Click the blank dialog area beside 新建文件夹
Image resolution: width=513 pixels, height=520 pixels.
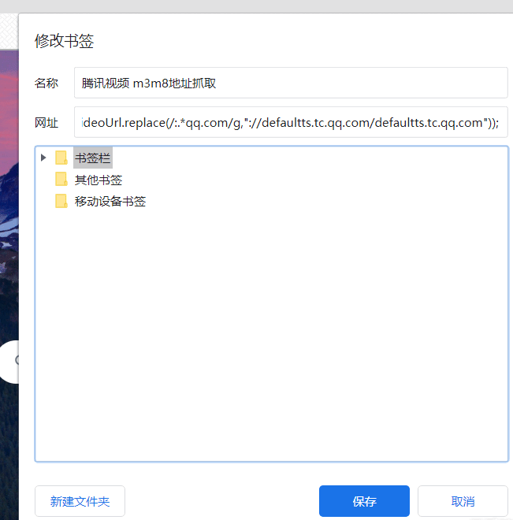pos(221,501)
